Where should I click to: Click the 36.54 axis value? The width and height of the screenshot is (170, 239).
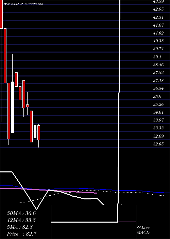click(x=158, y=88)
